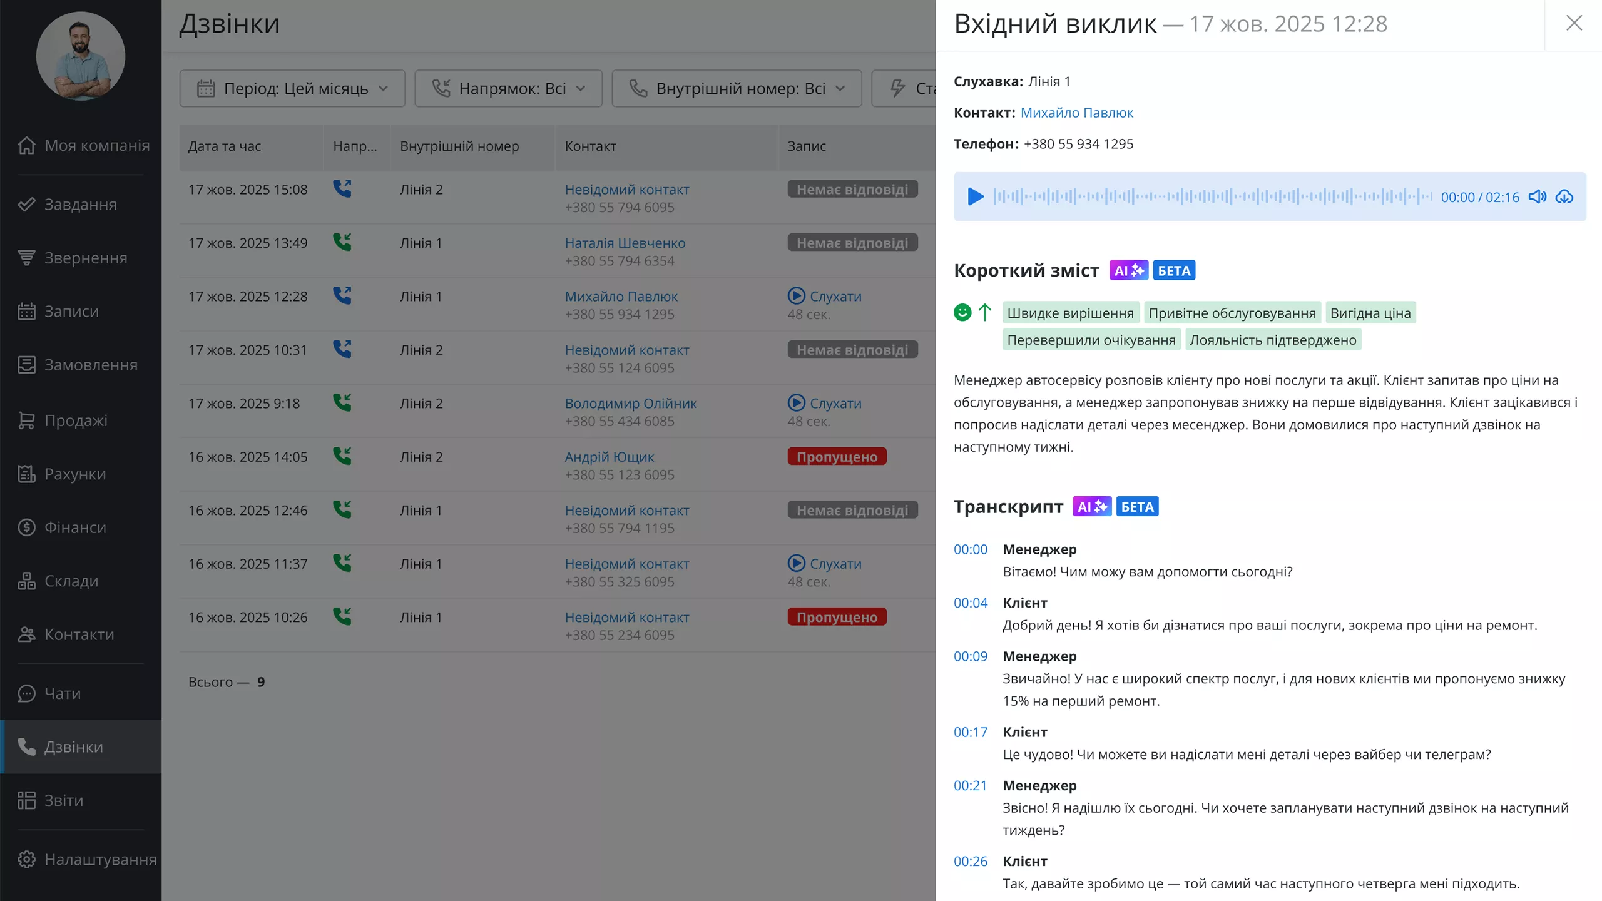This screenshot has width=1602, height=901.
Task: Open the Фінанси section in sidebar
Action: point(75,527)
